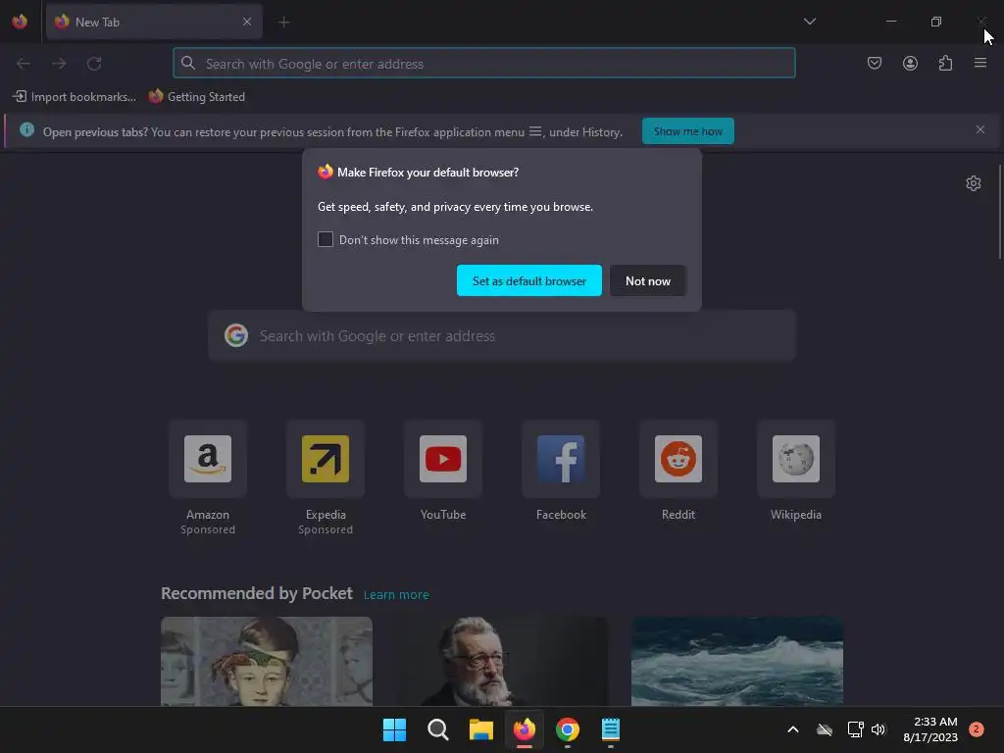Open the Windows Start menu
This screenshot has width=1004, height=753.
coord(394,729)
